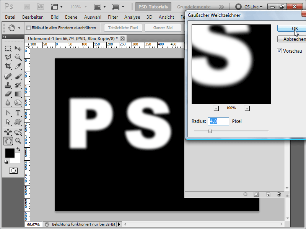Launch Adobe Bridge
Viewport: 306px width, 229px height.
pyautogui.click(x=27, y=7)
